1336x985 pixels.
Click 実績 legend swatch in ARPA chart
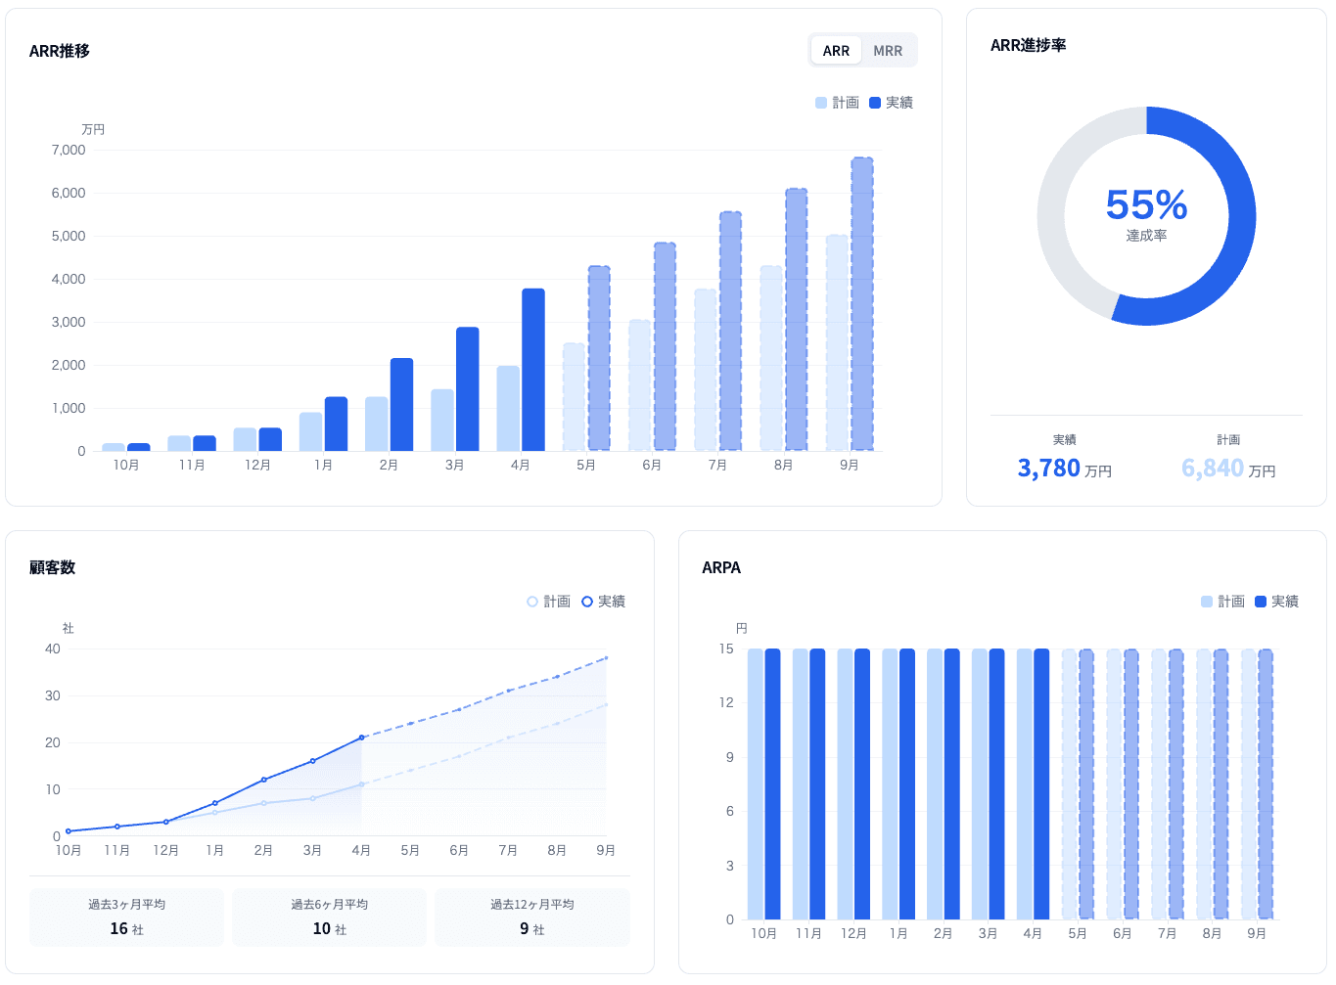1261,602
